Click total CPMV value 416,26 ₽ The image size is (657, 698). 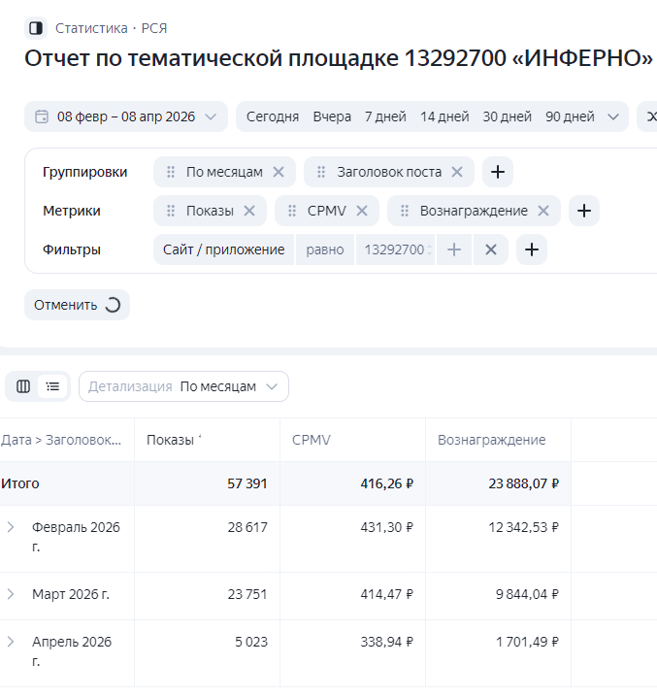click(387, 483)
